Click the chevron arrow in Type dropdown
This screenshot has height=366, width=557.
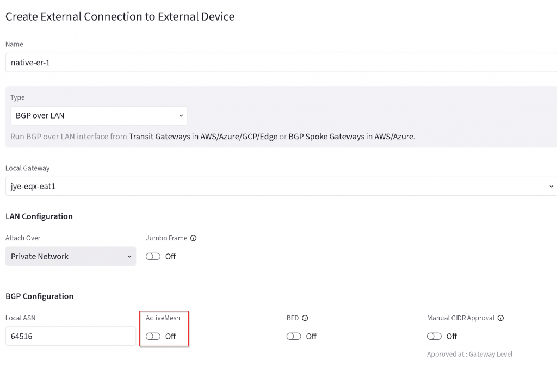[x=181, y=116]
